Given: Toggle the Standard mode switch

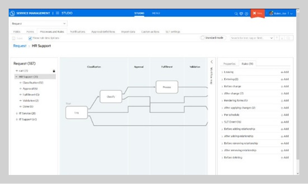Looking at the screenshot, I should [202, 38].
